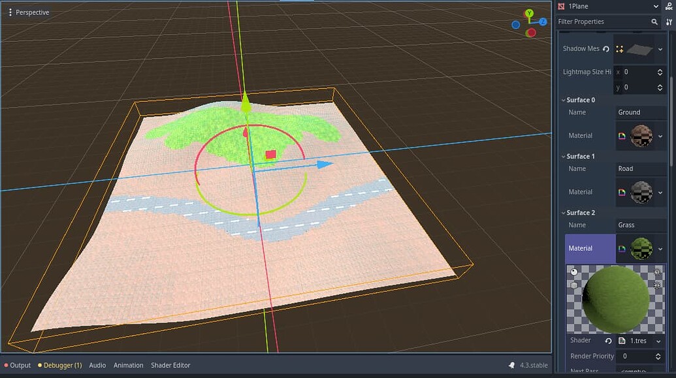Screen dimensions: 676x378
Task: Revert the Shadow Mesh property
Action: pyautogui.click(x=605, y=49)
